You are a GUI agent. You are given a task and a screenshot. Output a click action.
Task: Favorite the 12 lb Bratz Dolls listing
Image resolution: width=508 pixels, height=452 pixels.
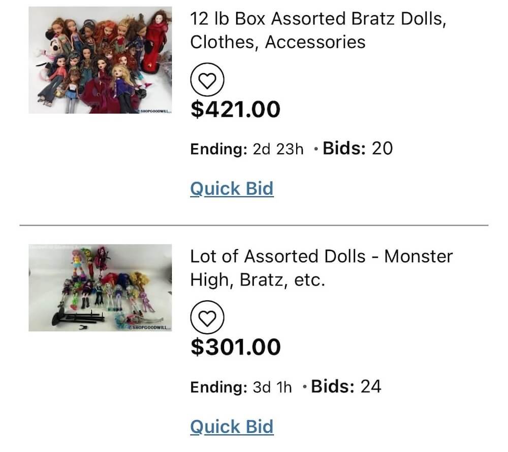(207, 80)
